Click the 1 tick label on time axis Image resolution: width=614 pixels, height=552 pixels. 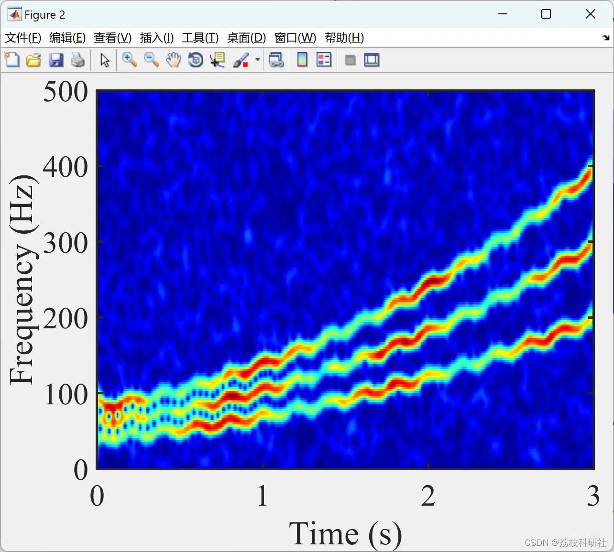coord(262,496)
